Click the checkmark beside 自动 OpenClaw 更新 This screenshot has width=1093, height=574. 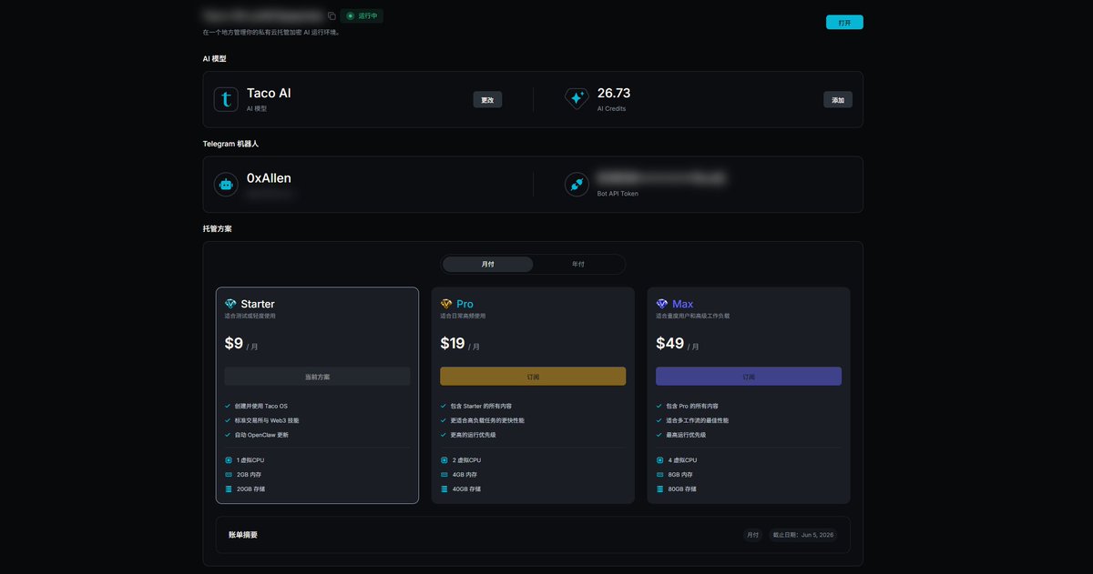pyautogui.click(x=228, y=435)
